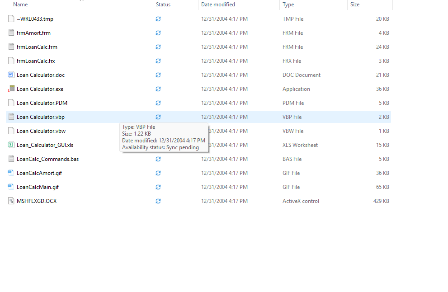448x292 pixels.
Task: Click the LoanCalc_Commands.bas file icon
Action: point(12,159)
